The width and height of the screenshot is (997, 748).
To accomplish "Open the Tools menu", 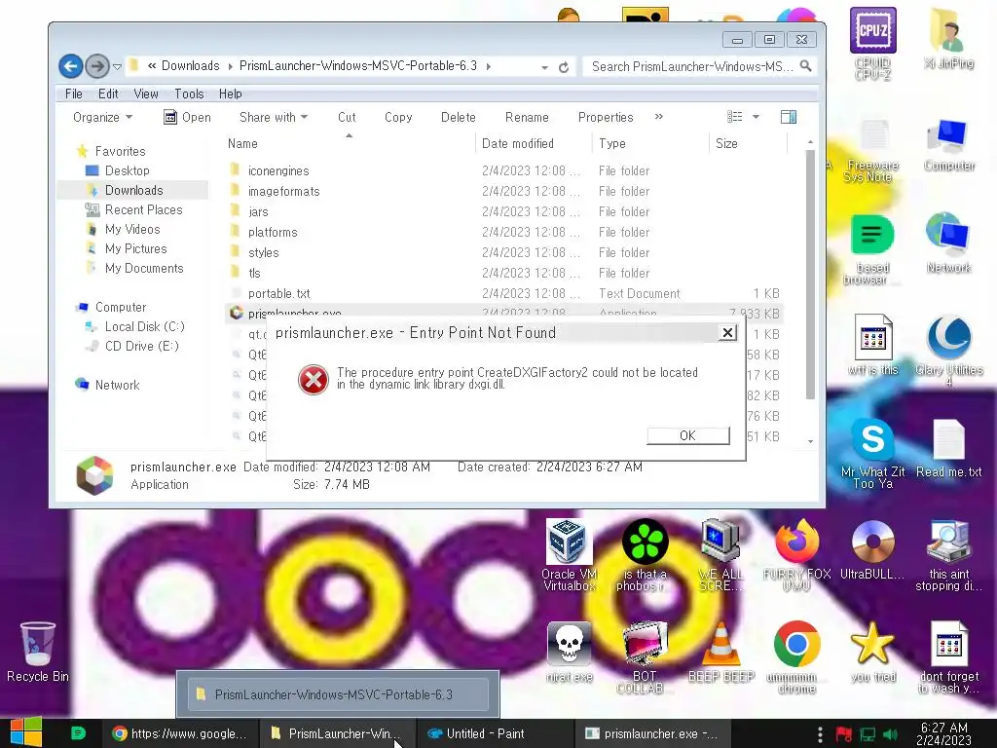I will [190, 93].
